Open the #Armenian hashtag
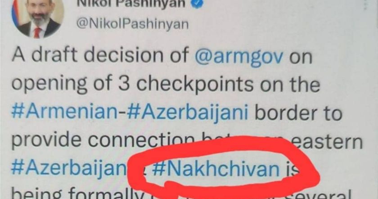 pos(64,113)
